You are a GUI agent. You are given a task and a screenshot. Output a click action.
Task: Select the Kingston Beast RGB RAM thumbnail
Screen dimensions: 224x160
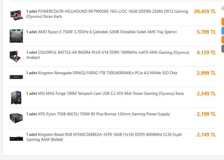coord(16,139)
